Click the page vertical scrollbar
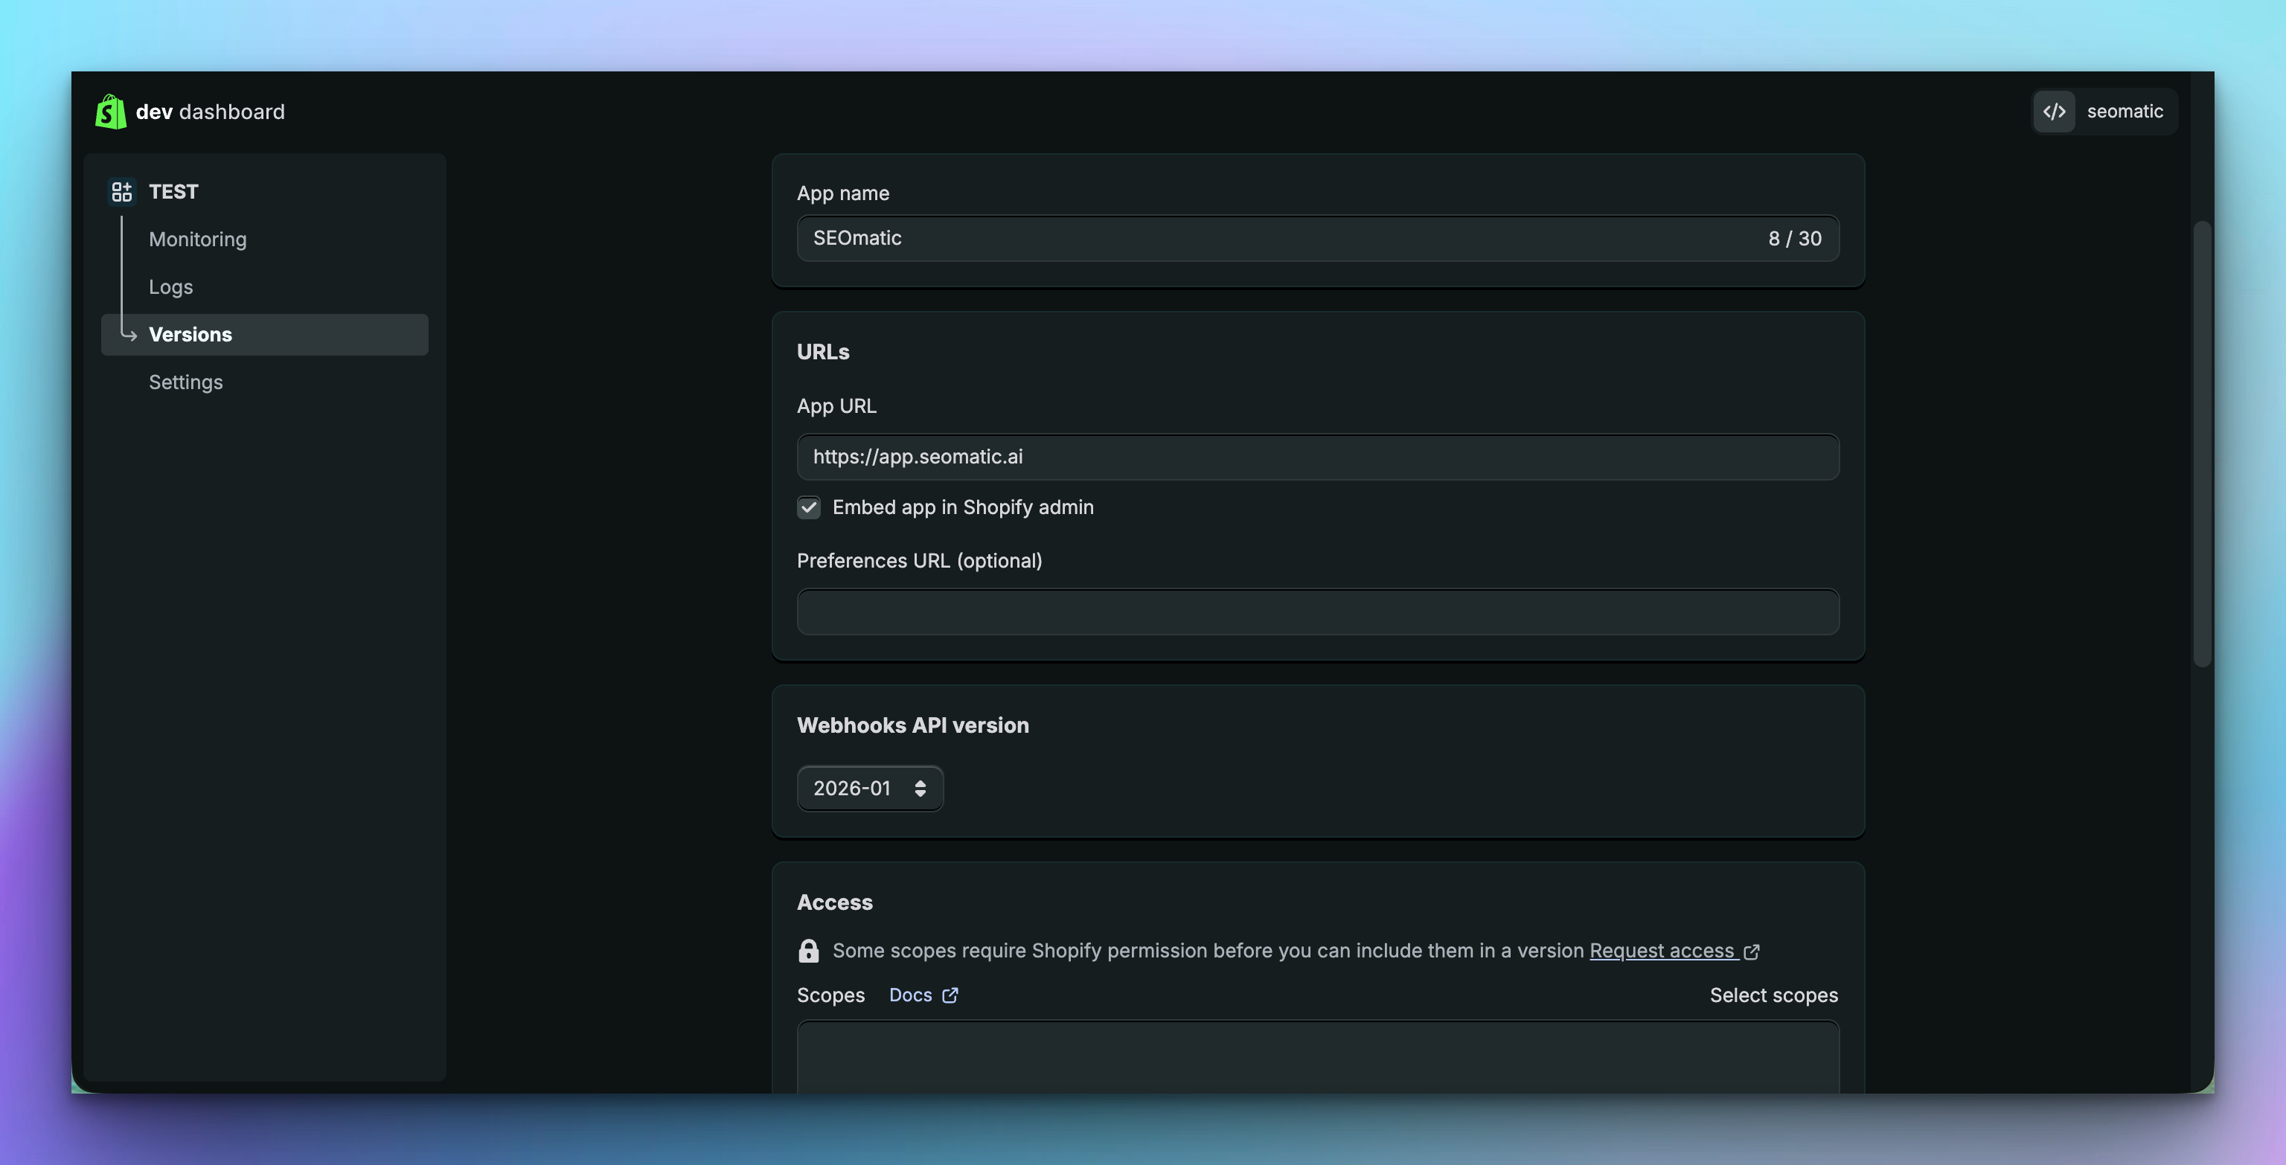 coord(2202,443)
